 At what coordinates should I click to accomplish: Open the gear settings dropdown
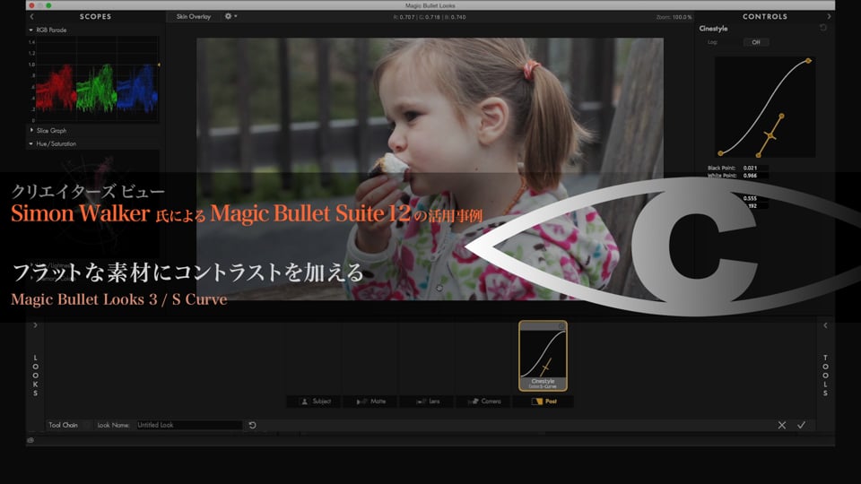point(230,16)
